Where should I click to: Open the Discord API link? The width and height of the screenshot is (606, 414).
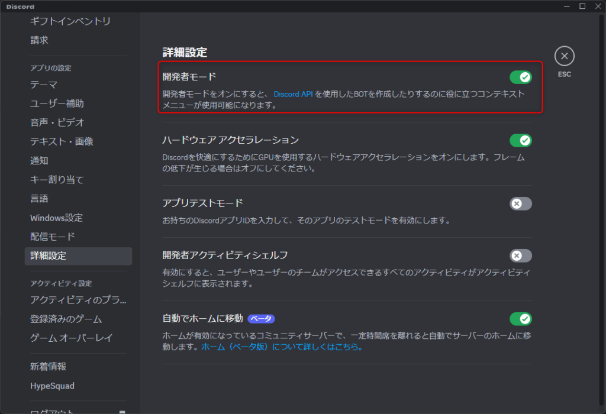coord(293,93)
